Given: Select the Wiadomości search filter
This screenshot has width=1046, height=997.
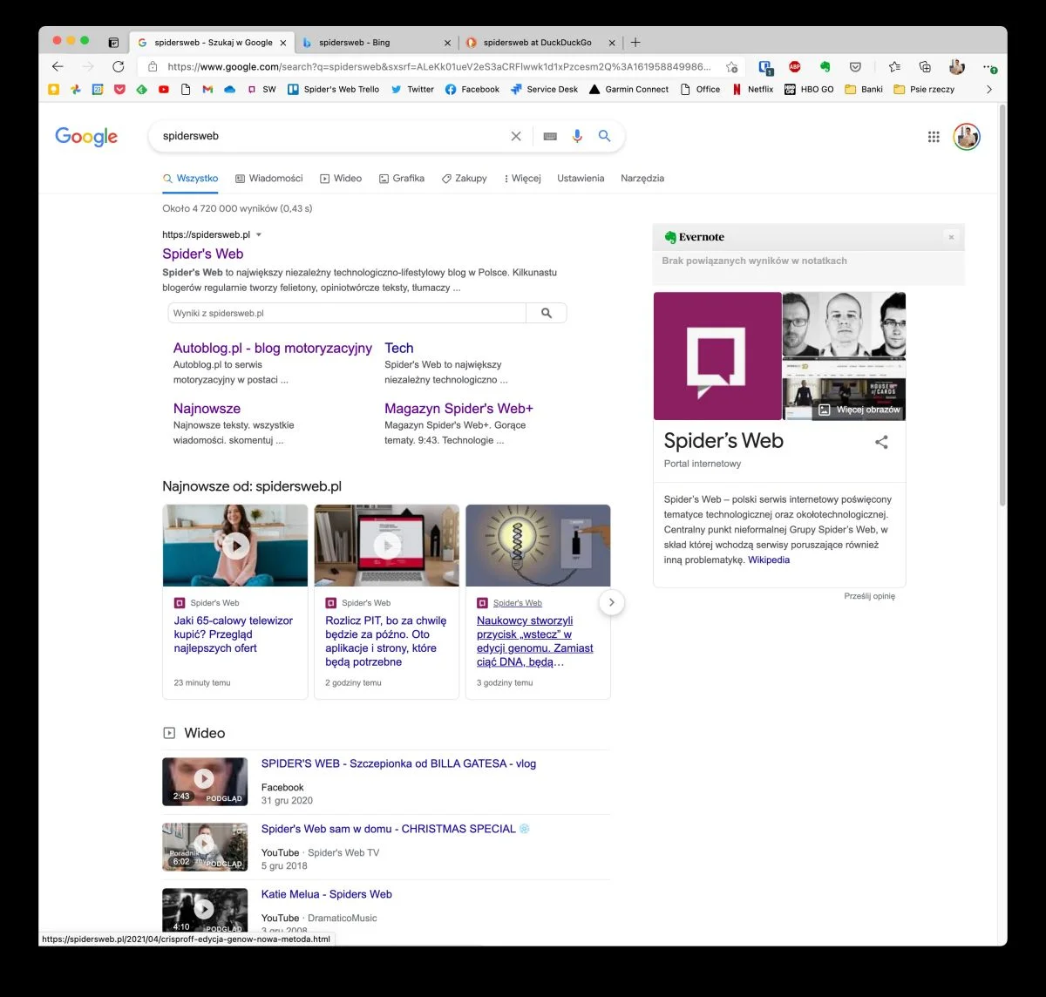Looking at the screenshot, I should (269, 178).
